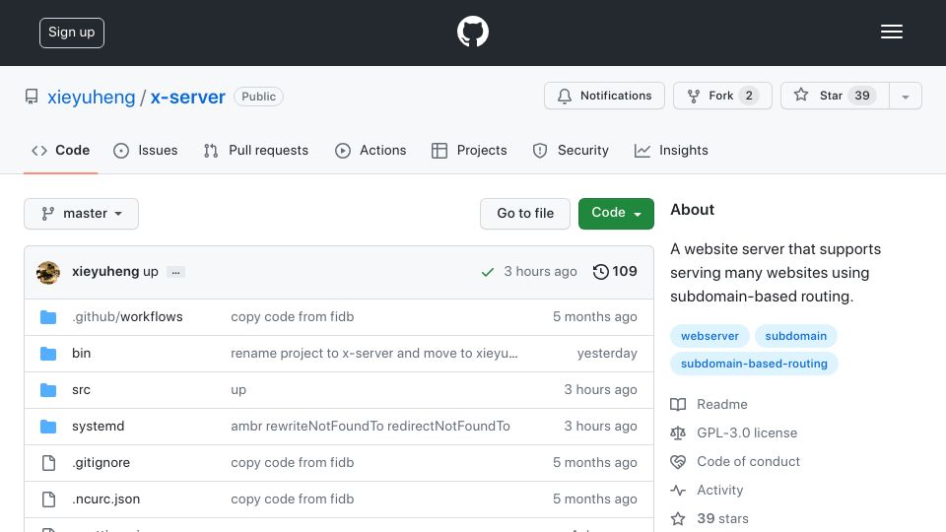
Task: Click the Code of conduct heart icon
Action: point(678,461)
